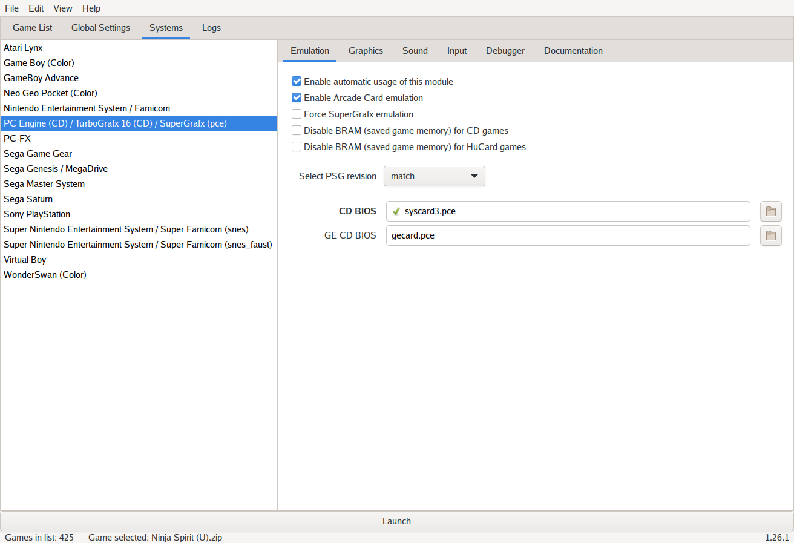This screenshot has height=543, width=794.
Task: Select the Systems tab
Action: [x=166, y=28]
